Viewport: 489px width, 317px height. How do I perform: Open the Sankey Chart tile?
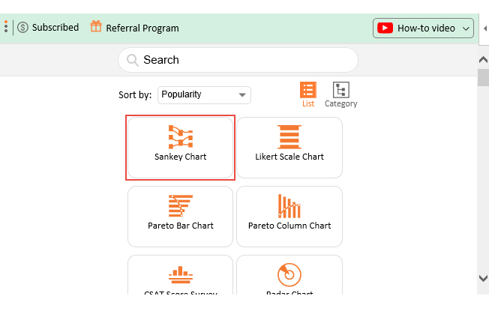pos(180,148)
